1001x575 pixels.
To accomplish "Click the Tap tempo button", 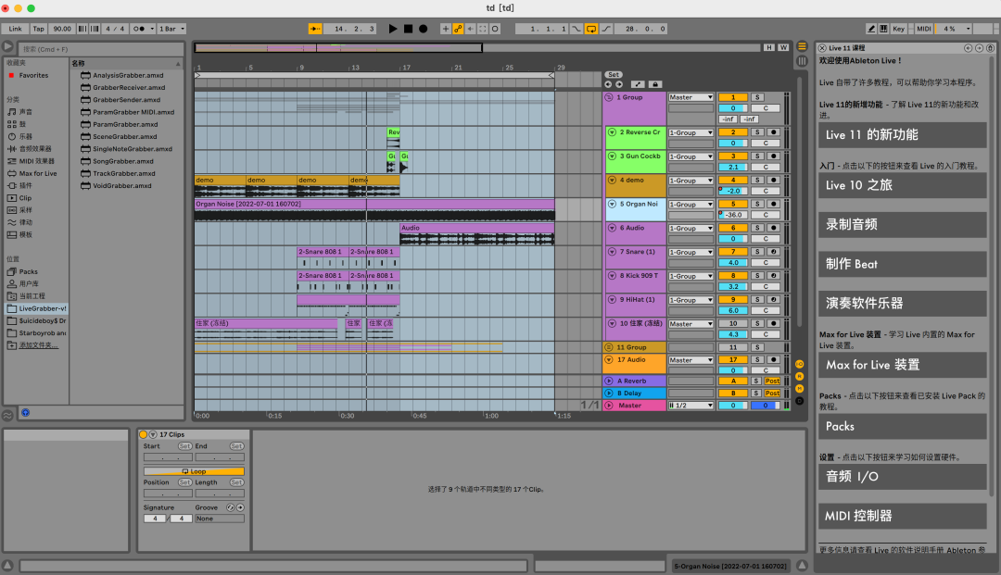I will (39, 29).
